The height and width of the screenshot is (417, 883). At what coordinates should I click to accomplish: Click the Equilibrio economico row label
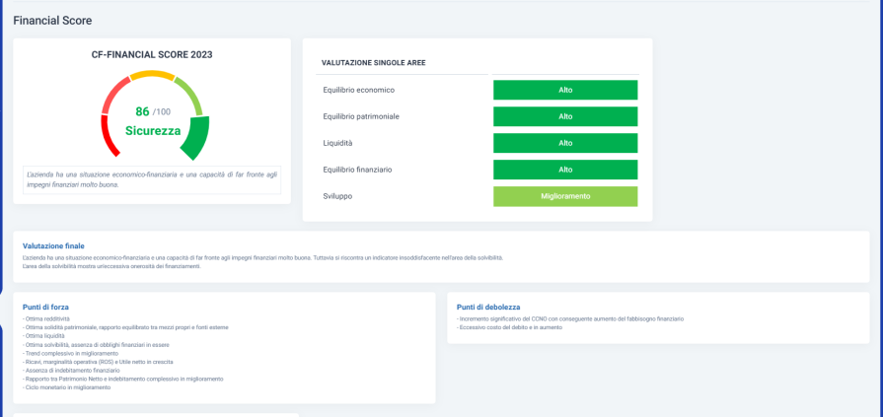coord(359,90)
